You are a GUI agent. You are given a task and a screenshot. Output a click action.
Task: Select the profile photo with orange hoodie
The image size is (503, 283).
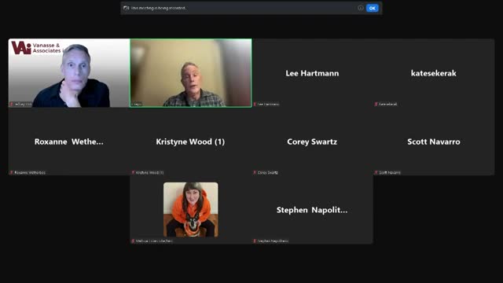(x=191, y=210)
